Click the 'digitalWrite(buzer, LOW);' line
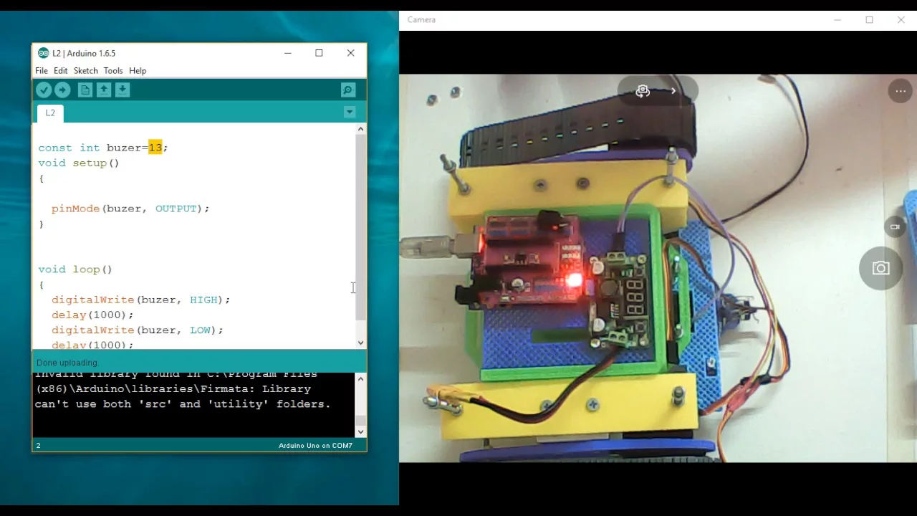Viewport: 917px width, 516px height. pos(138,330)
